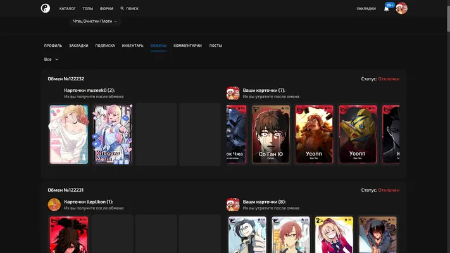Click lleplikon's user avatar
Screen dimensions: 450x253
click(x=54, y=204)
